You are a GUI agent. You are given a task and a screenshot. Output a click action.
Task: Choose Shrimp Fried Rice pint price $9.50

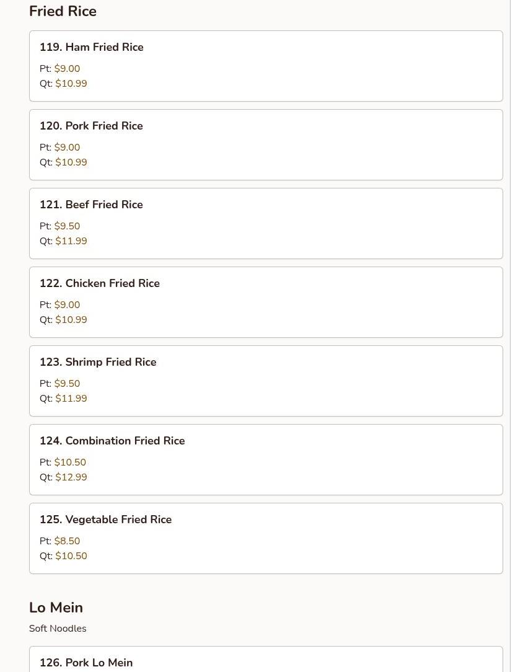coord(68,384)
